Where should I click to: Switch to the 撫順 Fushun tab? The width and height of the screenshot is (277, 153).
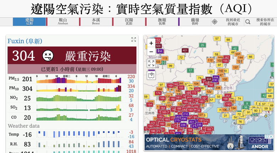pos(162,22)
